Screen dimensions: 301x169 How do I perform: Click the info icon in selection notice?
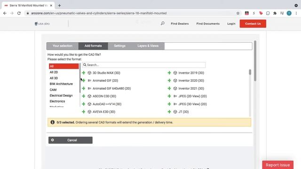click(52, 122)
